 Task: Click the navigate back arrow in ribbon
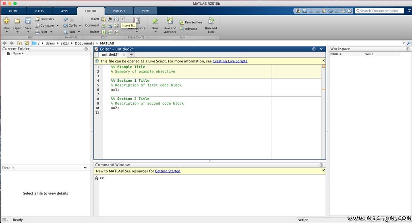65,19
